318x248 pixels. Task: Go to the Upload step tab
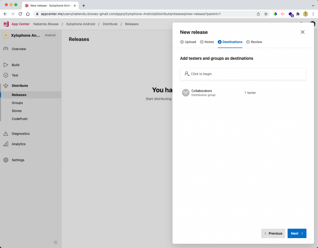click(x=188, y=42)
